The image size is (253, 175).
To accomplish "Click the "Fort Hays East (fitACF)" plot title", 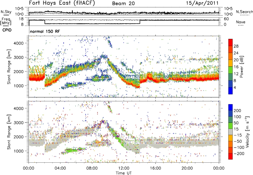I will pyautogui.click(x=62, y=3).
